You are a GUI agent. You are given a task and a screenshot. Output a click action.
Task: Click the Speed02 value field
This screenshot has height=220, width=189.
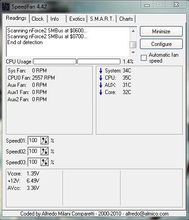coord(34,151)
